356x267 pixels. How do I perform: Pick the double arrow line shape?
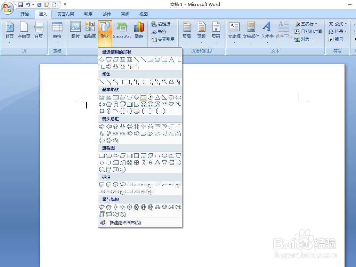tap(116, 82)
